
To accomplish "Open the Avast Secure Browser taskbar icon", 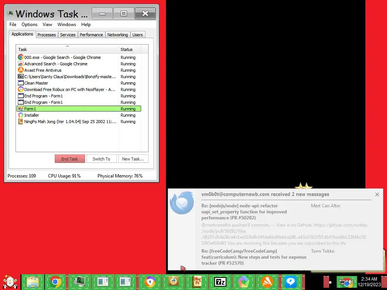I will coord(150,282).
